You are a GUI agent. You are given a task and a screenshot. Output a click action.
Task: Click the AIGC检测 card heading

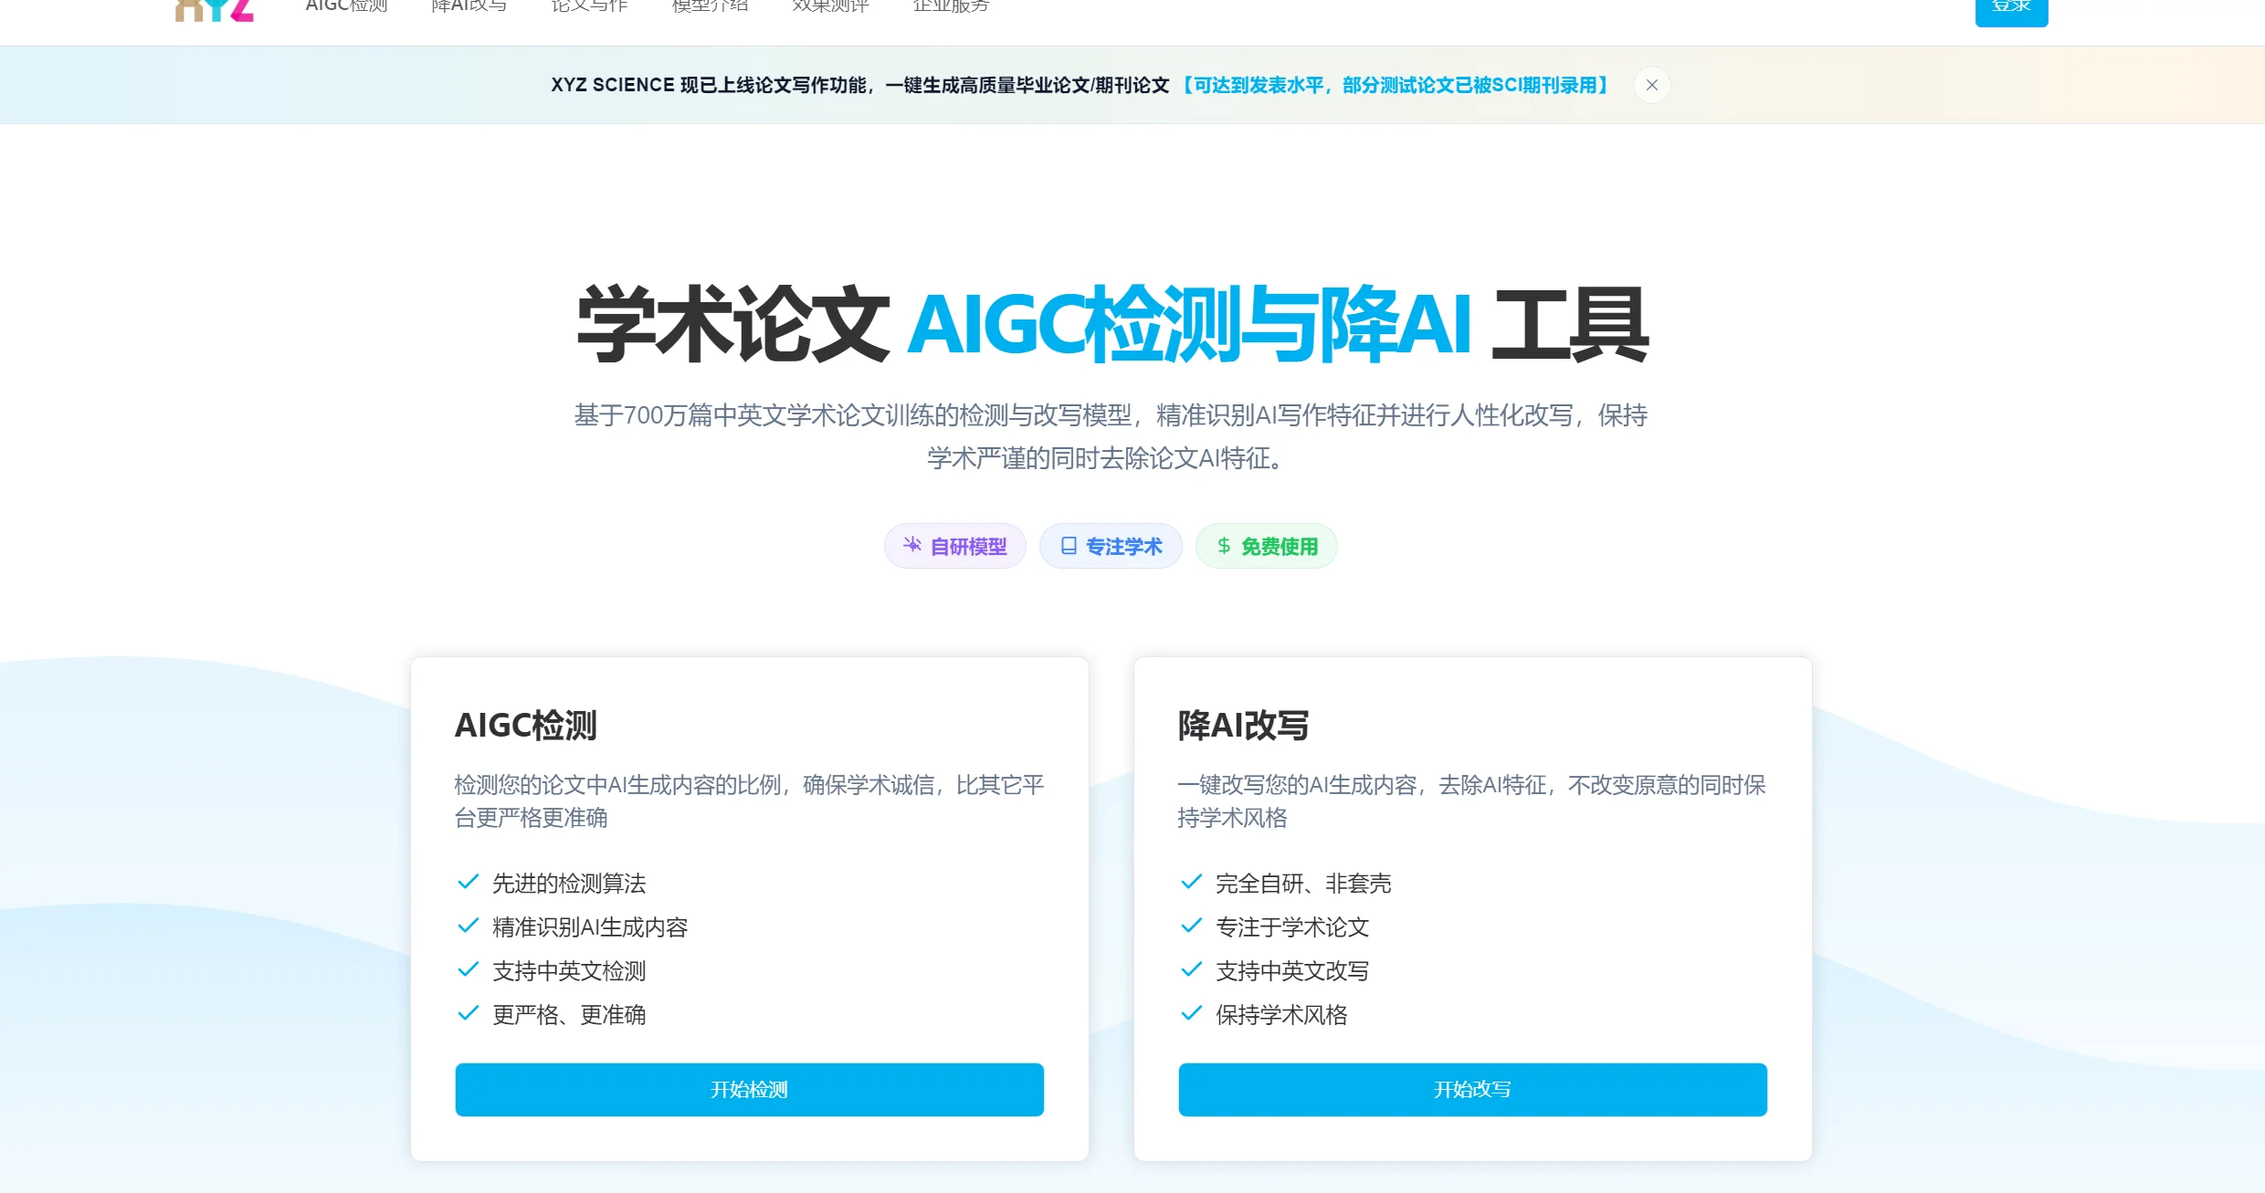coord(525,725)
